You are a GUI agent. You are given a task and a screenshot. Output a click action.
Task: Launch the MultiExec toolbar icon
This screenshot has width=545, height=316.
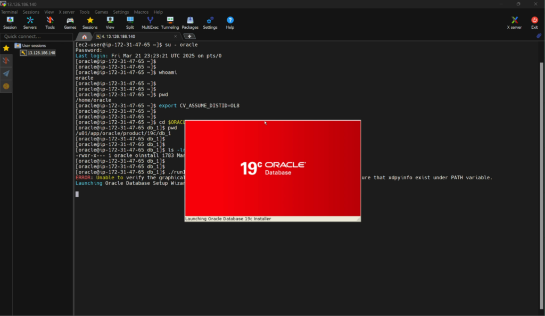coord(150,23)
